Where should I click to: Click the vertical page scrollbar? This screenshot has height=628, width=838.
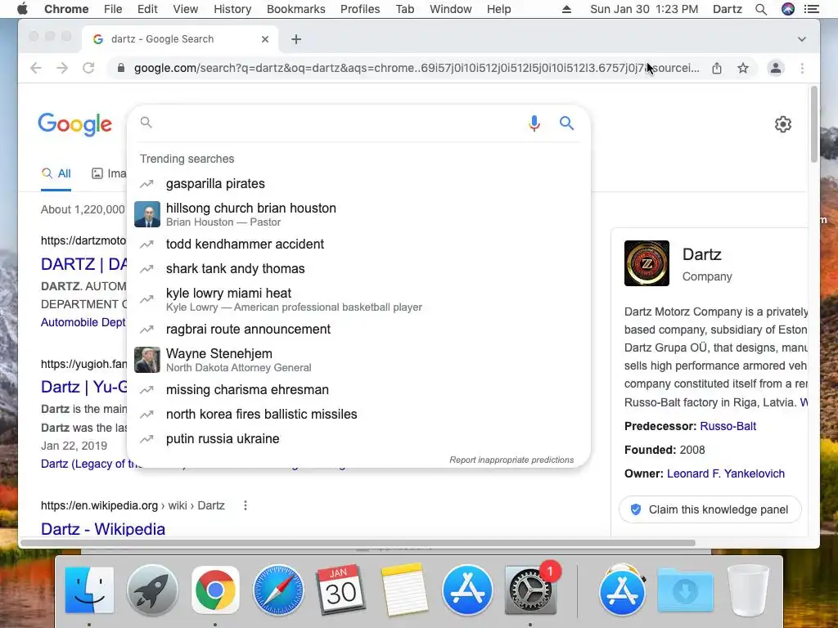(x=814, y=124)
